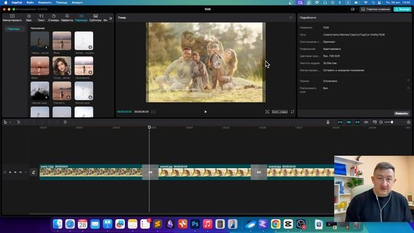
Task: Open the aspect ratio button under player
Action: point(279,112)
